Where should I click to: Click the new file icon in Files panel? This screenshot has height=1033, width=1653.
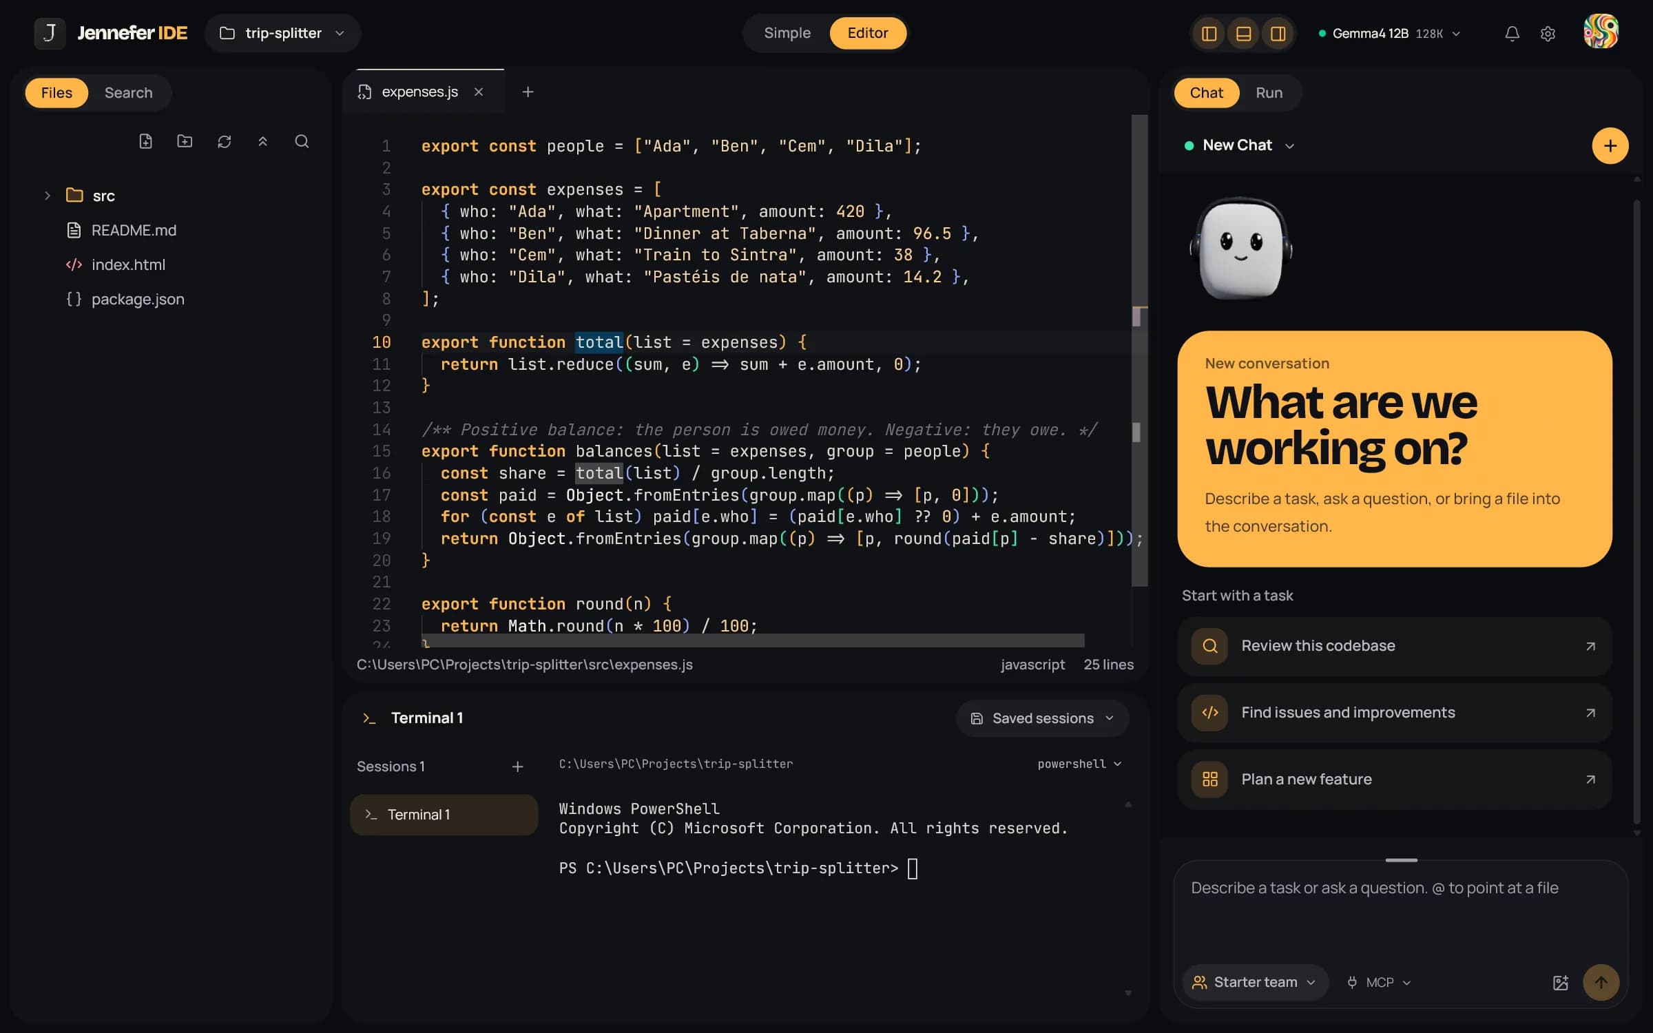pos(145,141)
